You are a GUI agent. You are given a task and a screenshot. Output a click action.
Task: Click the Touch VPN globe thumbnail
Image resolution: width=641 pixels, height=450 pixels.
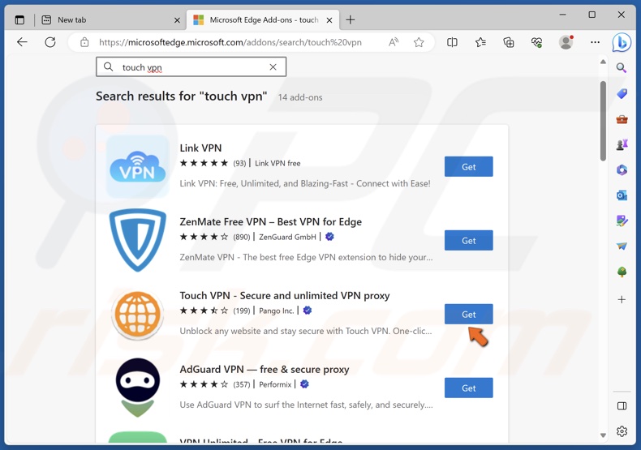point(138,314)
